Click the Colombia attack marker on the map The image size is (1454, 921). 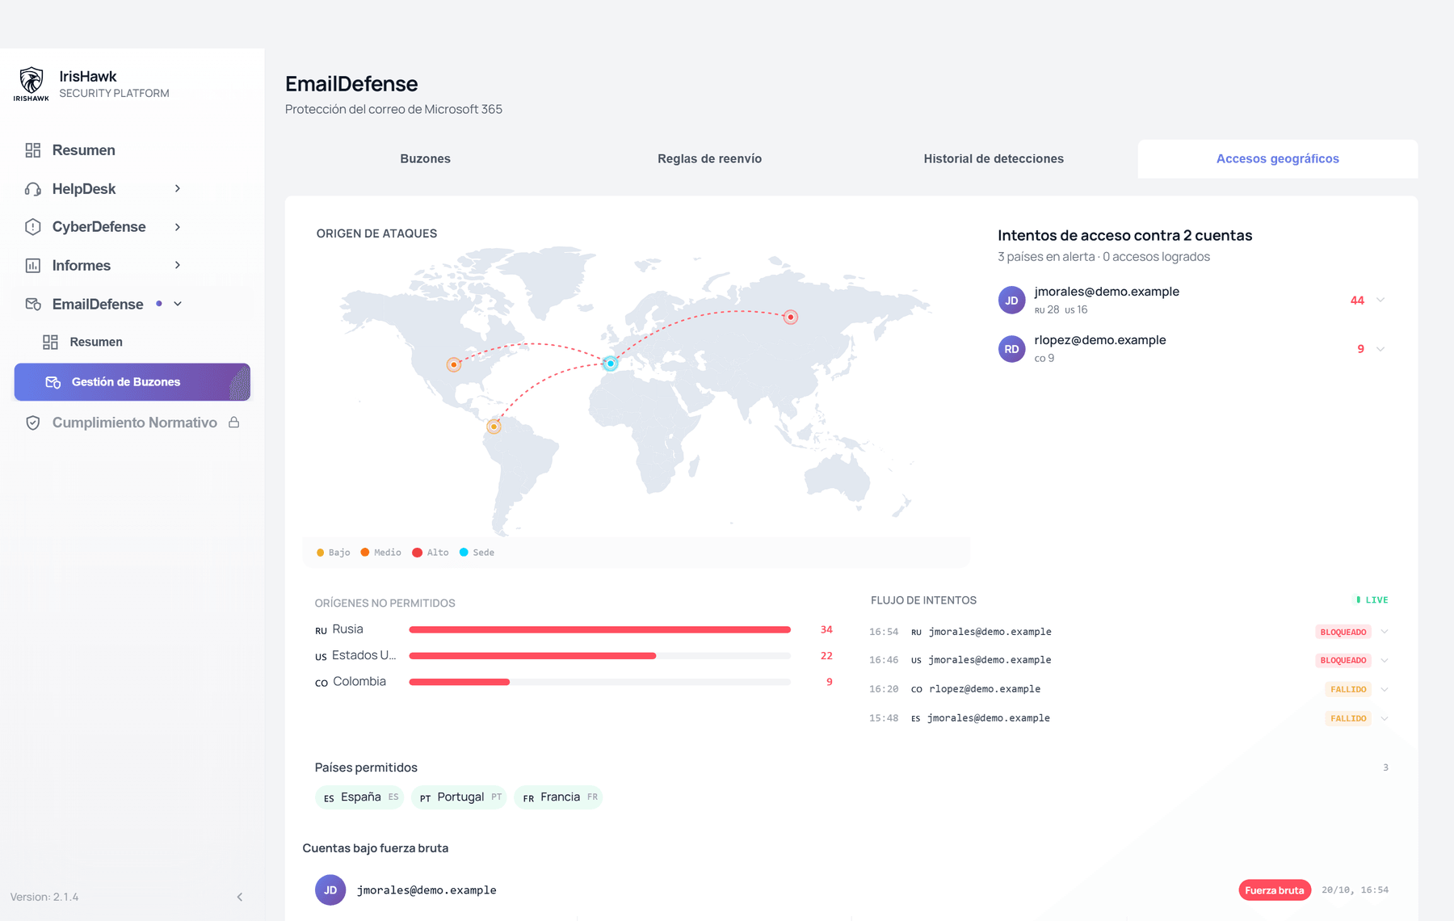[494, 427]
